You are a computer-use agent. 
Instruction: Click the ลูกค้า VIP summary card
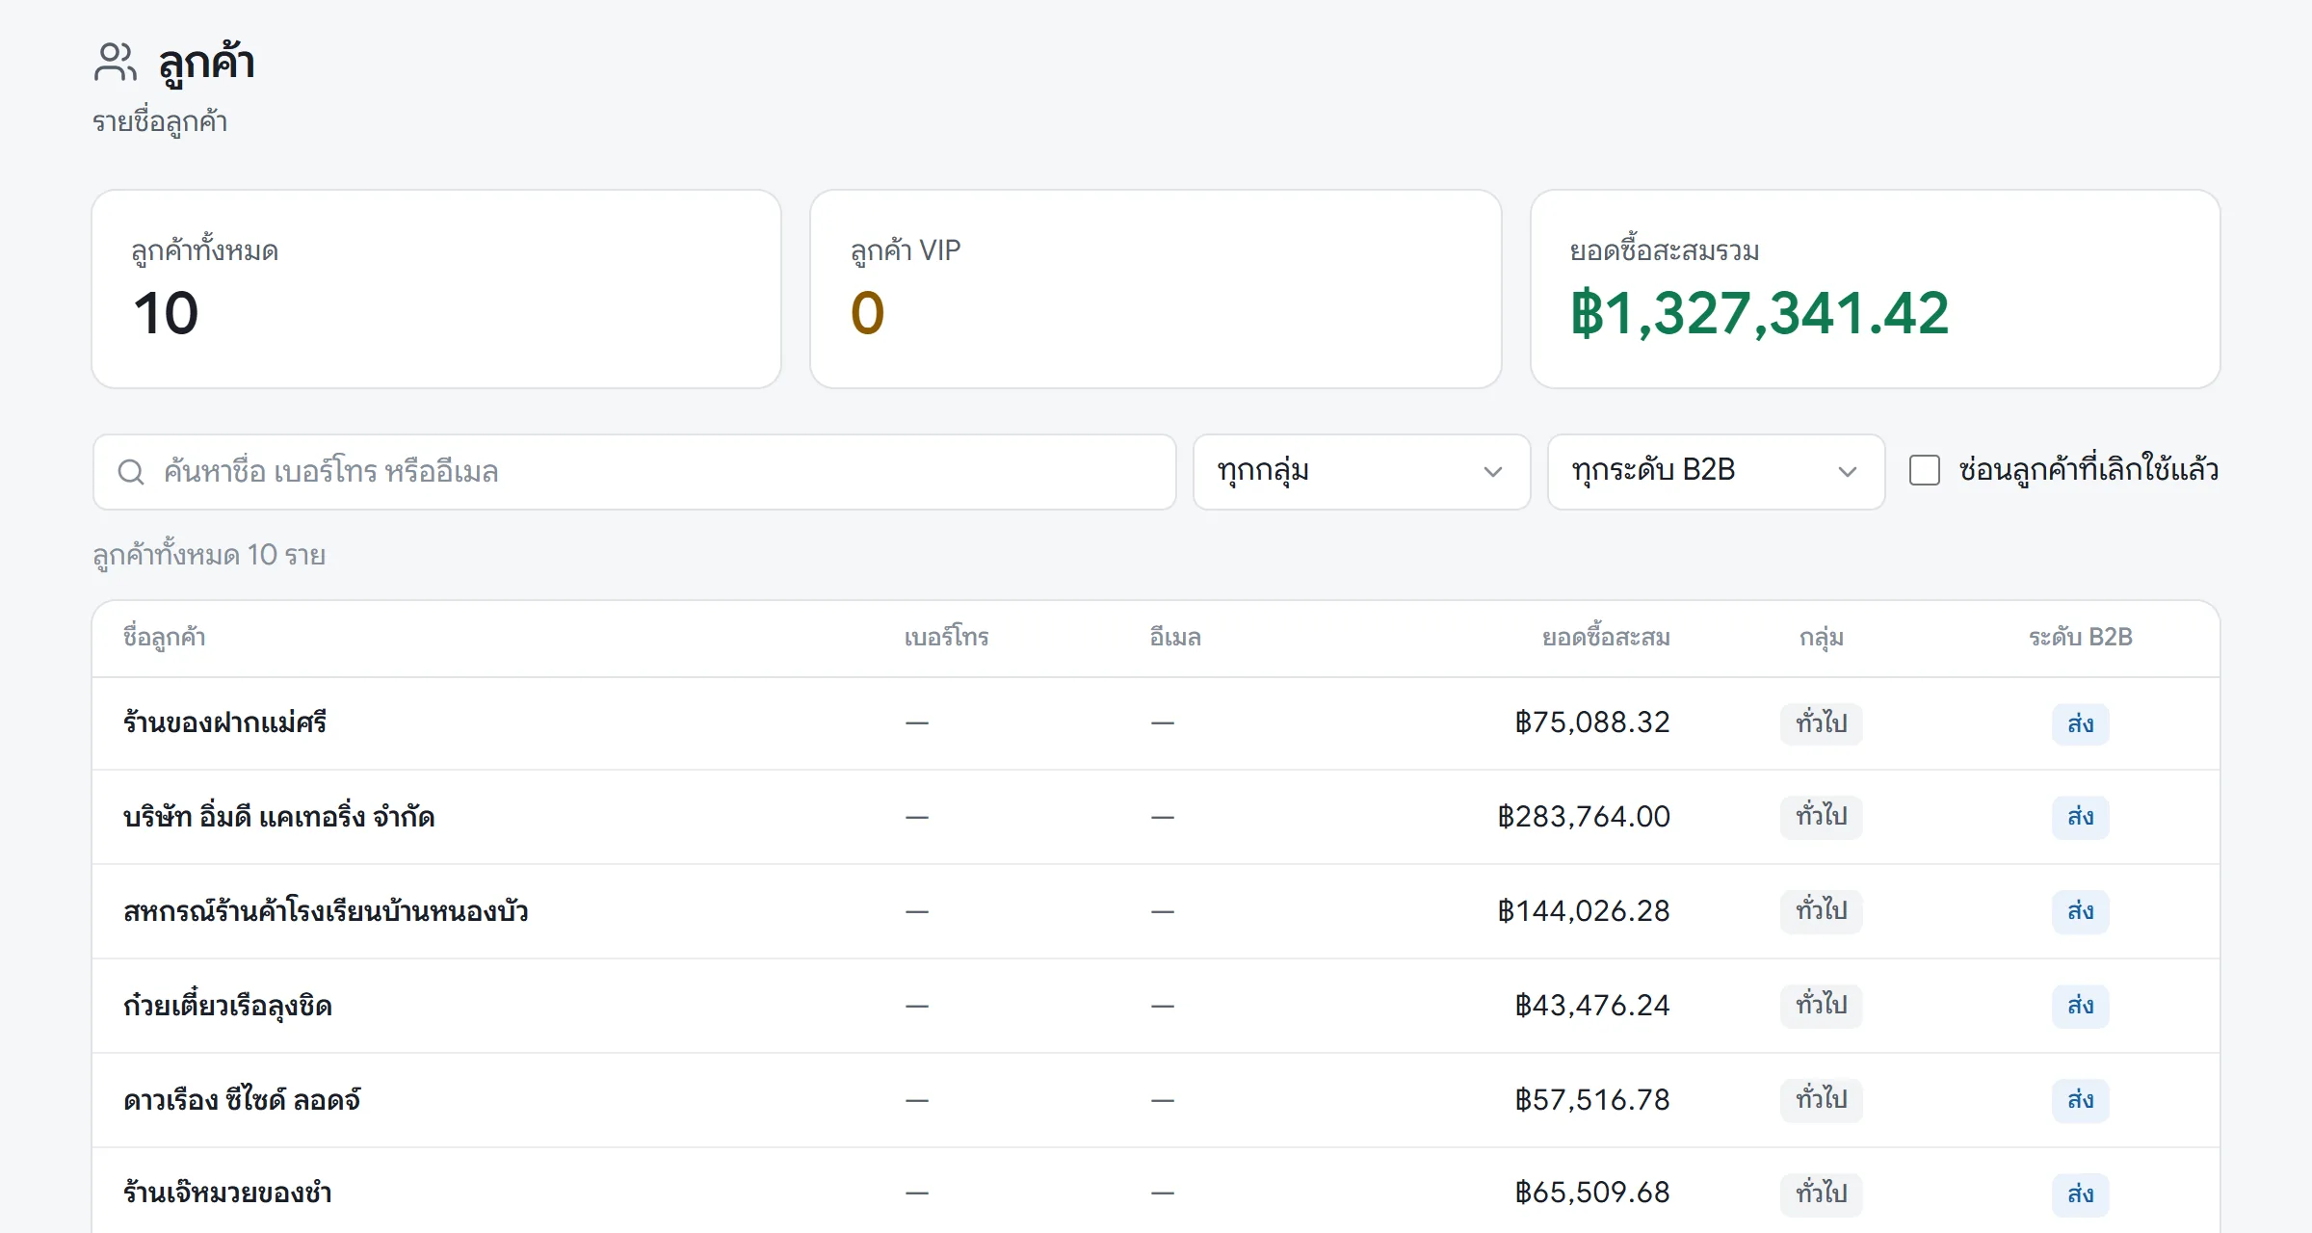coord(1156,289)
